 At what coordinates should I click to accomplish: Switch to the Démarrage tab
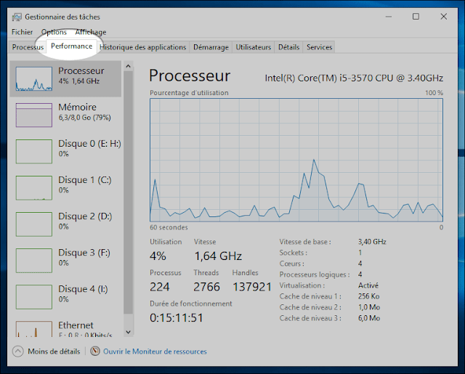coord(211,47)
